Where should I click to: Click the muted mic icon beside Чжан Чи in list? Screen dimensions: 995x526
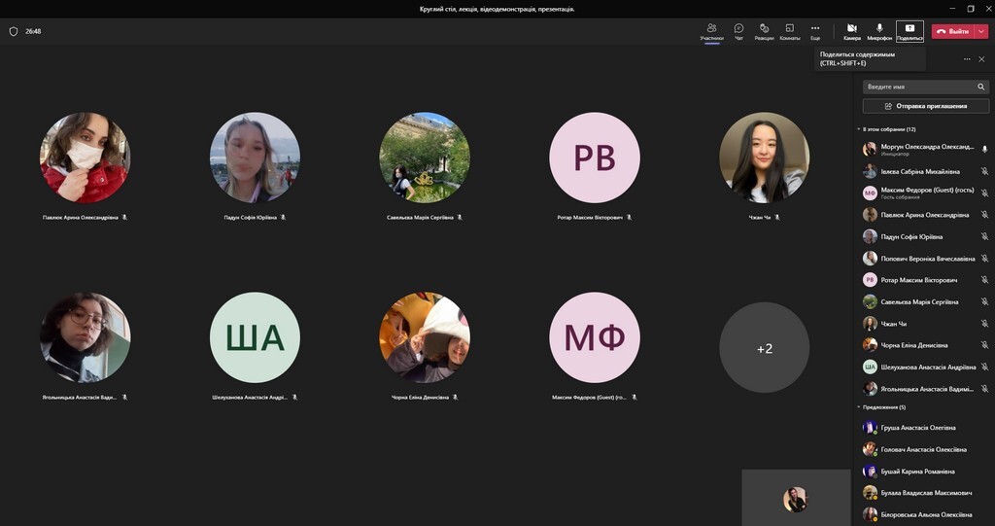(984, 324)
